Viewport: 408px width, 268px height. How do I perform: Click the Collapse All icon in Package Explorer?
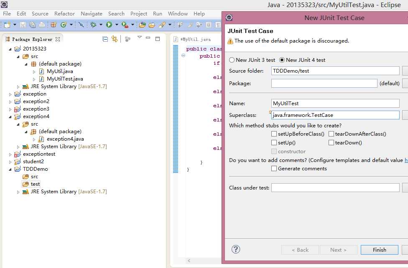click(105, 39)
